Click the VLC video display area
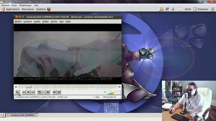216x121 pixels. tap(67, 54)
